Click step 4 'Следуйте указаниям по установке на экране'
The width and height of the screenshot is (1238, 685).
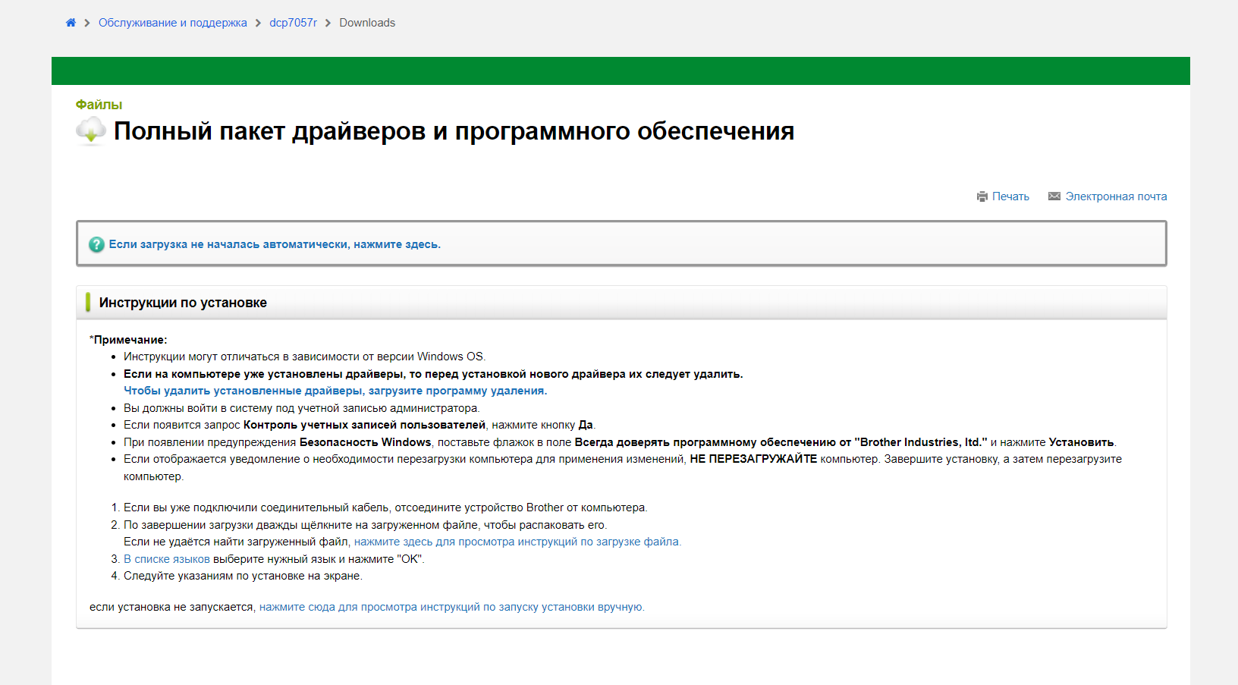pos(243,576)
